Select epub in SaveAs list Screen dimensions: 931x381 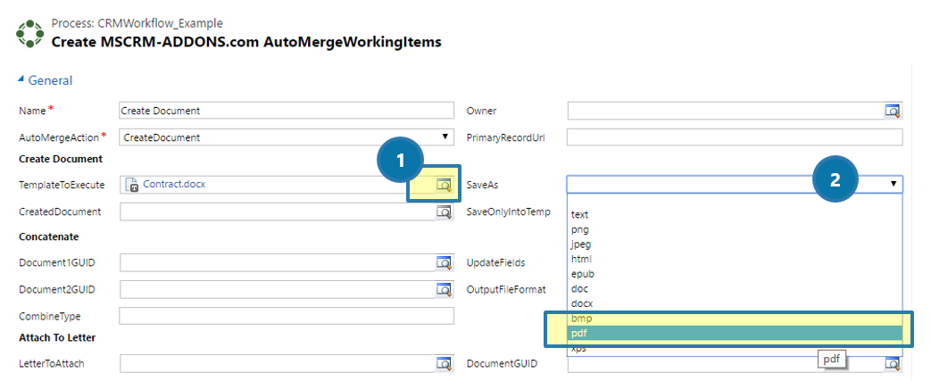[735, 274]
